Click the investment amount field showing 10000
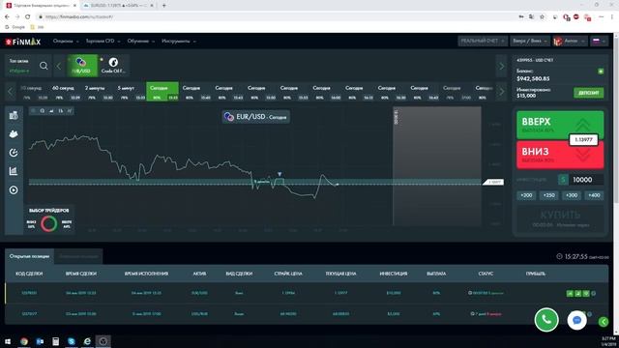 [x=586, y=180]
